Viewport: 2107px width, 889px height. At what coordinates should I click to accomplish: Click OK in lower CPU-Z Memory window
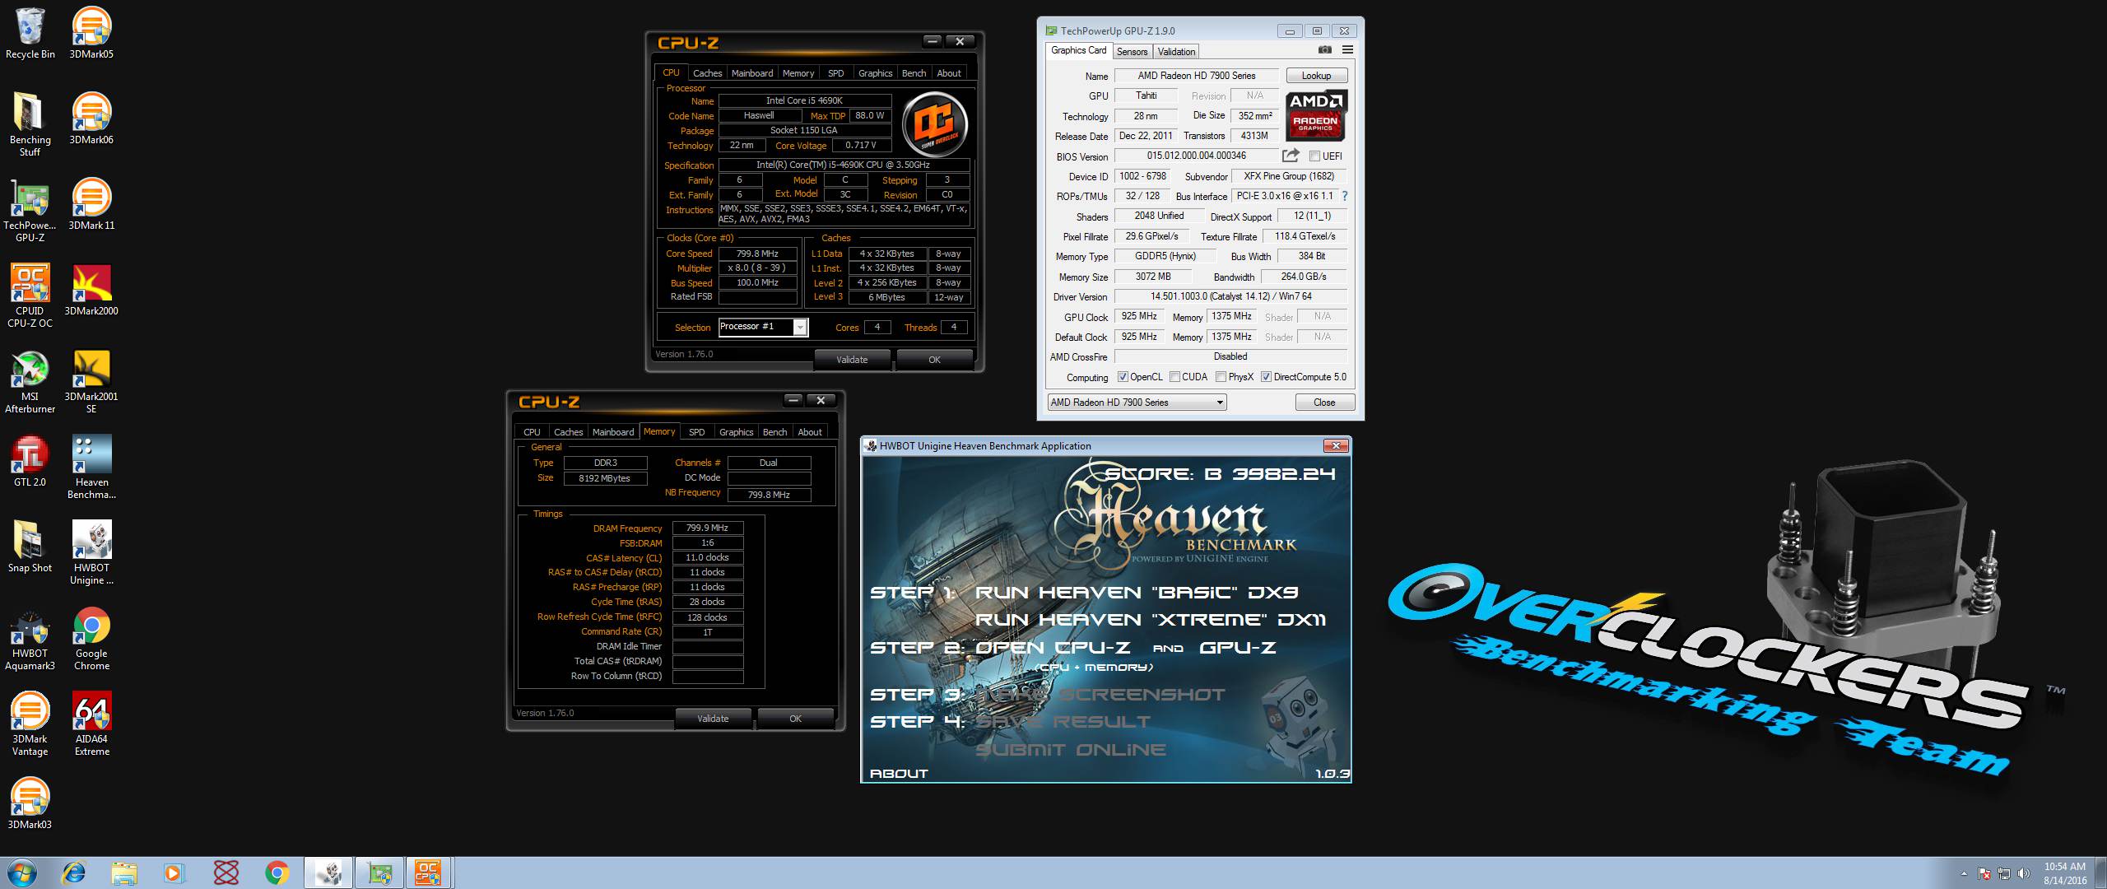pos(795,719)
